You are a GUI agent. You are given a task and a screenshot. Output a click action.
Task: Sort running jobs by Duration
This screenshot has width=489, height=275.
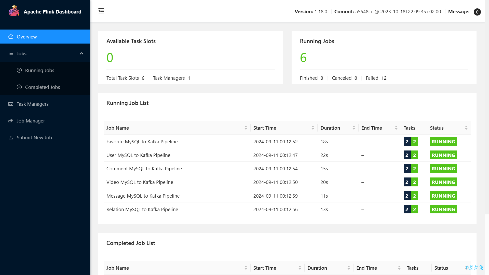click(354, 128)
